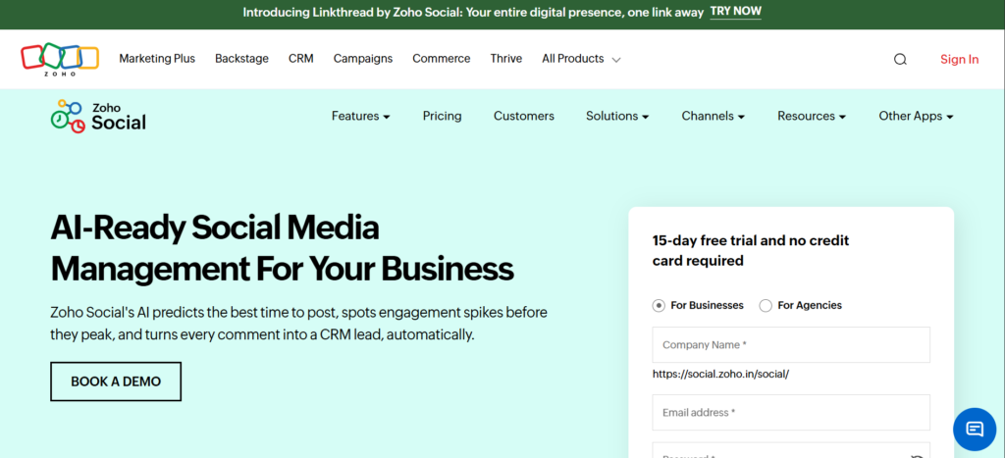1005x458 pixels.
Task: Open the Pricing page
Action: coord(443,116)
